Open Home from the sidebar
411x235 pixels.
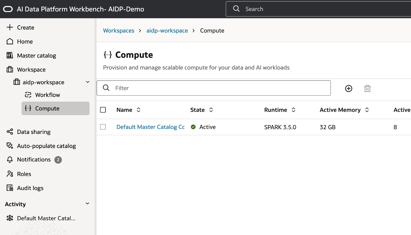coord(25,42)
